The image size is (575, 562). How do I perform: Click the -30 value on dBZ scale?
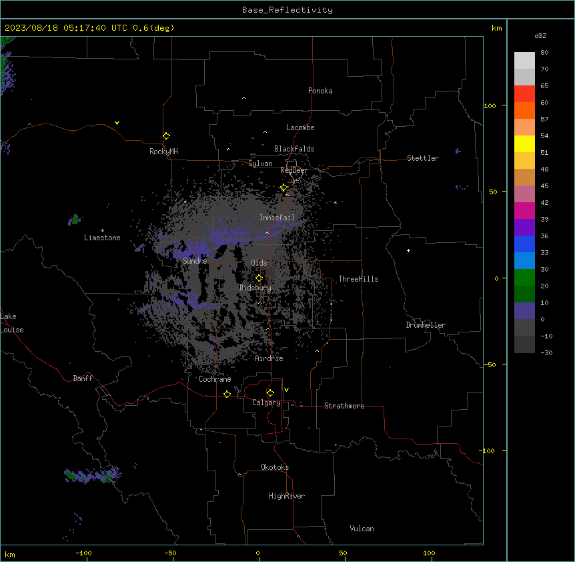546,352
